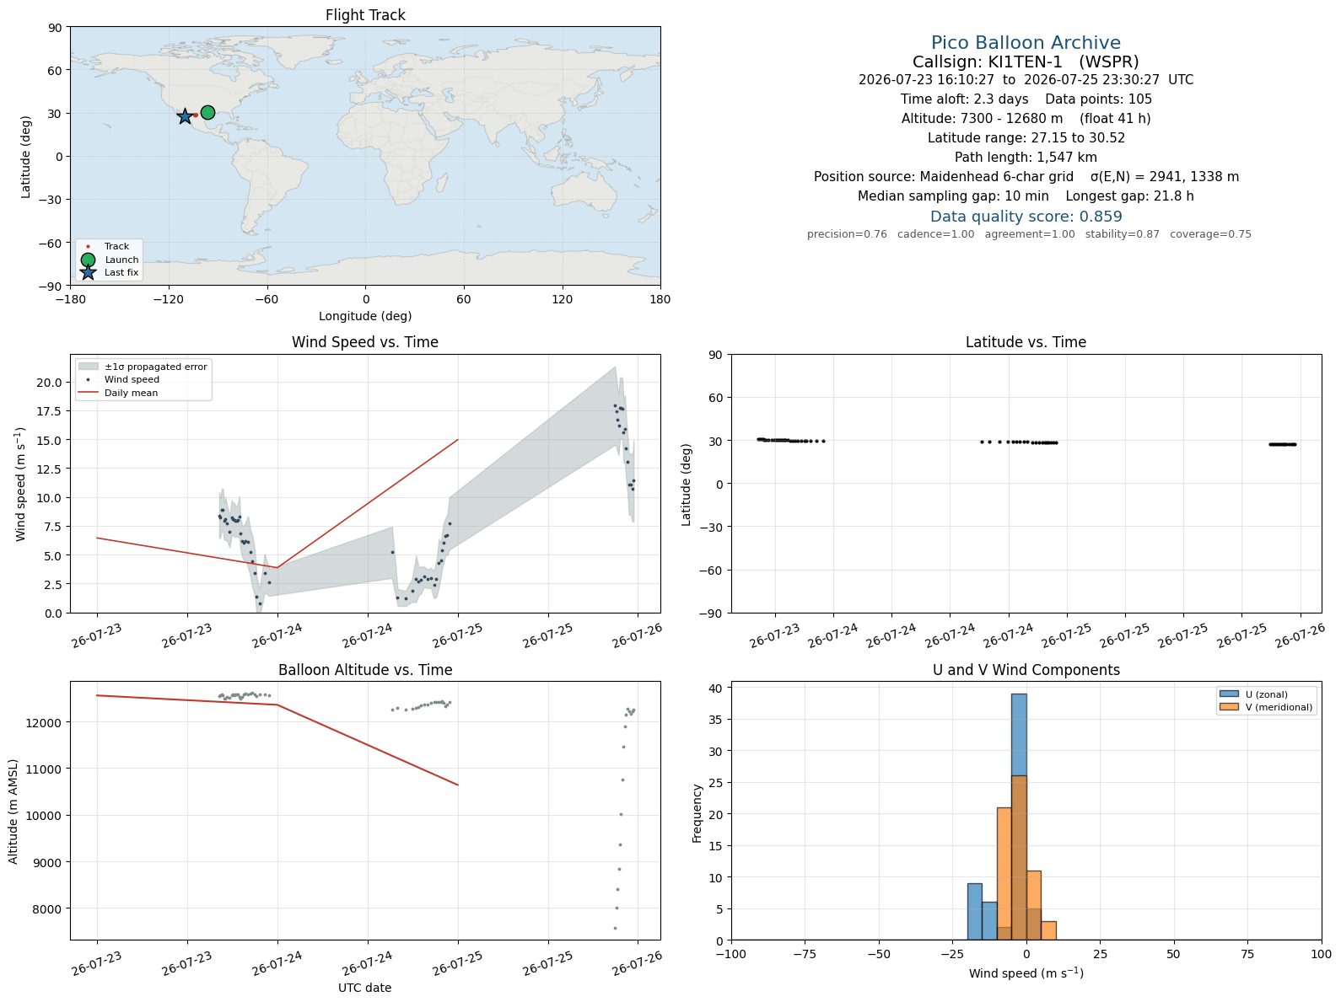This screenshot has height=1002, width=1341.
Task: Click the "Path length: 1,547 km" line
Action: tap(1026, 158)
